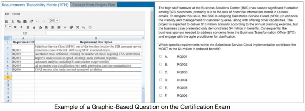Click the currency format icon
Viewport: 305px width, 111px height.
(71, 27)
